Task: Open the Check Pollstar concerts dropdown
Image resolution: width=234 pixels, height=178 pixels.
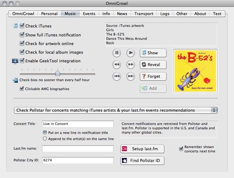Action: click(115, 110)
